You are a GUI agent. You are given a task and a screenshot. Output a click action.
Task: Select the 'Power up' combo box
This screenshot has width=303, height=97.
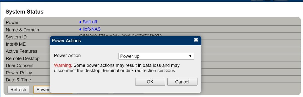156,56
